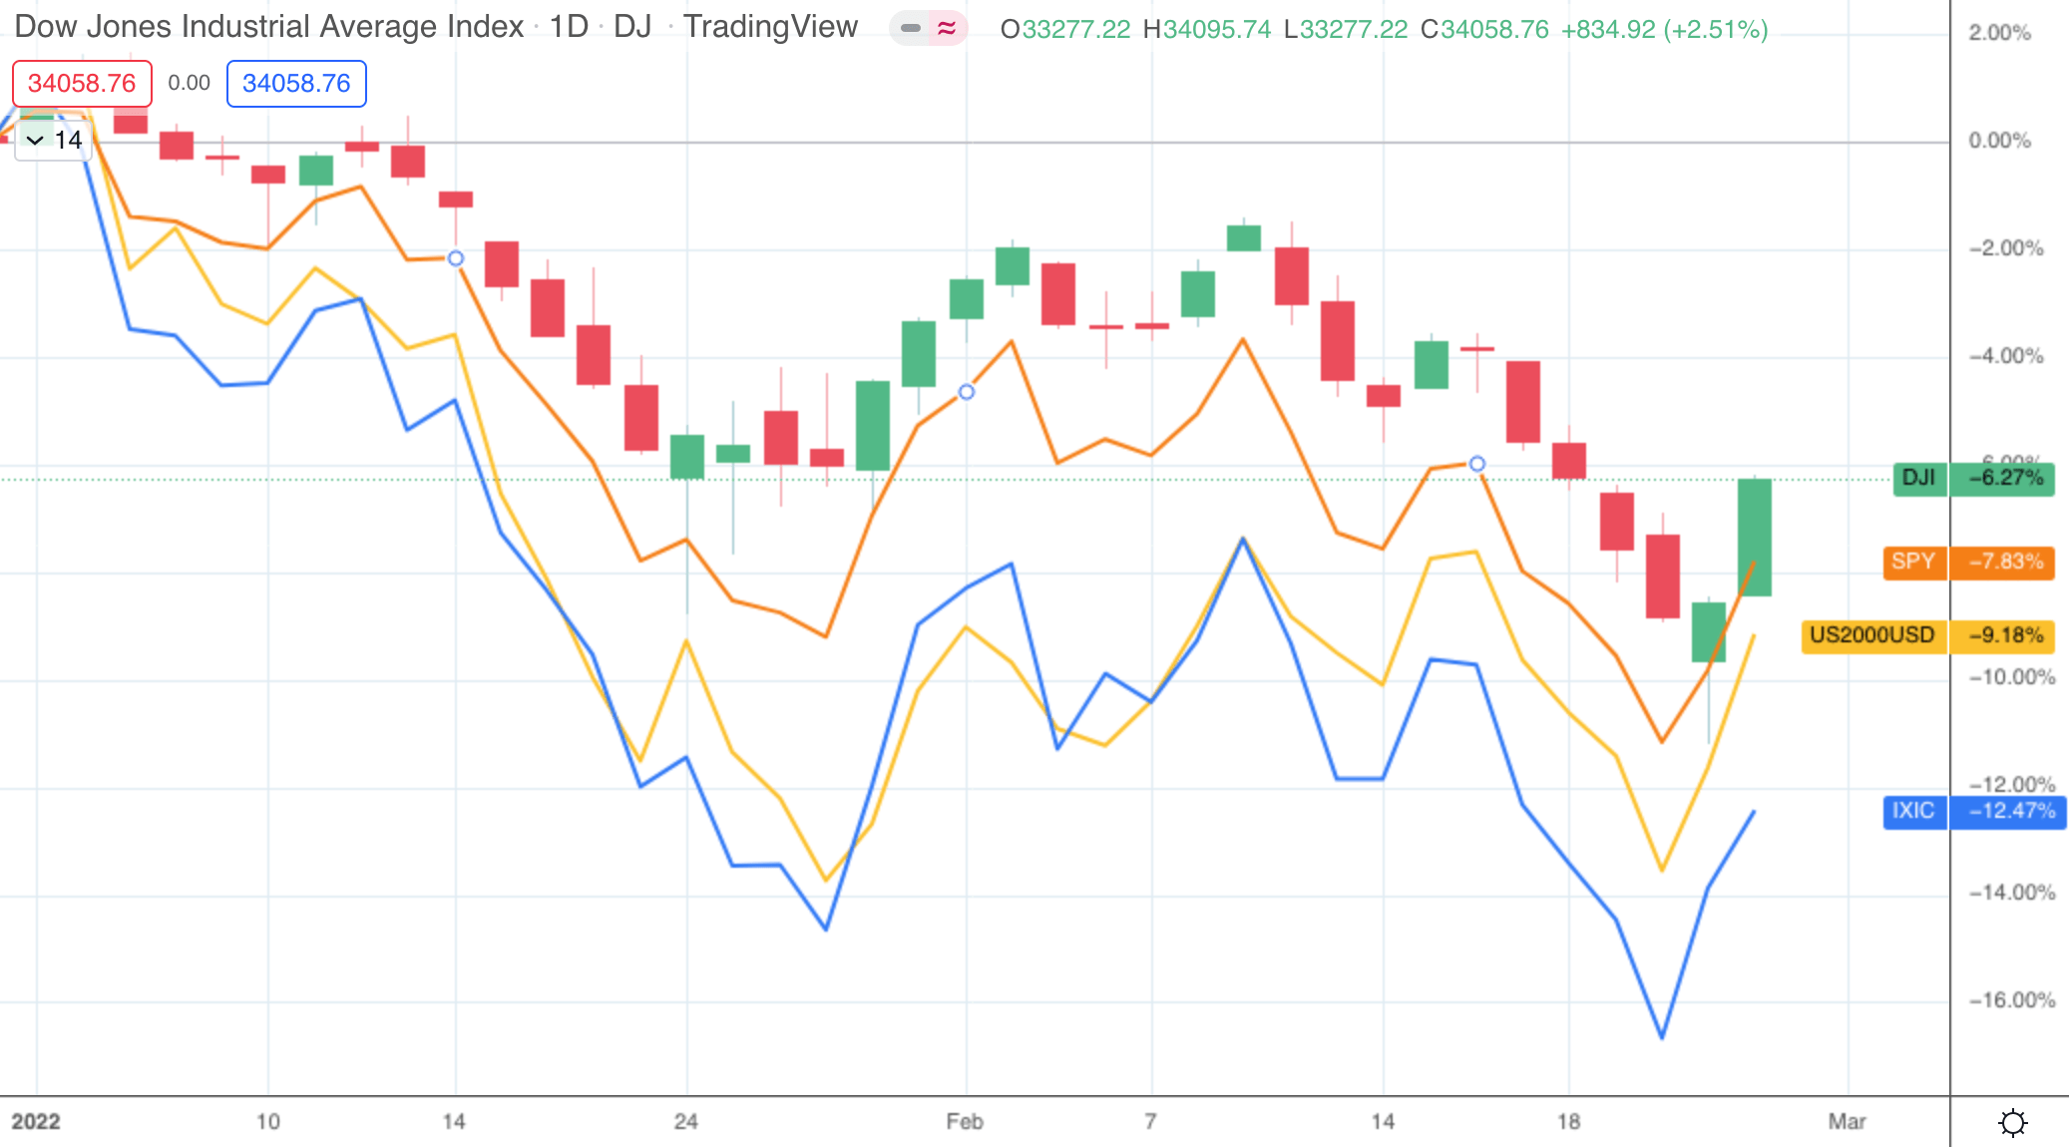The image size is (2069, 1147).
Task: Click the −16.00% price axis label
Action: click(x=2012, y=1000)
